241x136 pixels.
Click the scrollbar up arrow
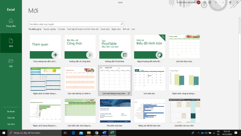point(240,18)
